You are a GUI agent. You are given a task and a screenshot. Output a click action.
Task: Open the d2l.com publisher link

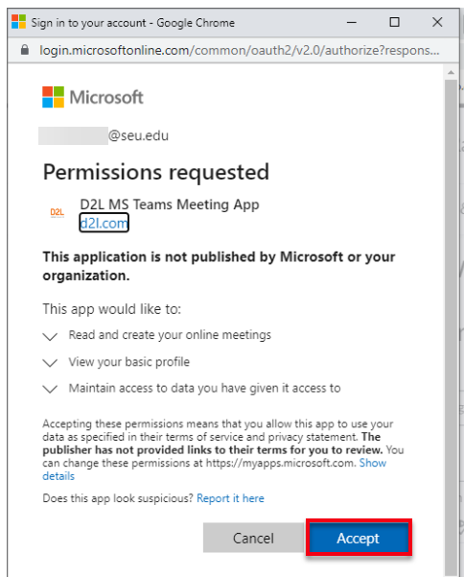(x=104, y=223)
